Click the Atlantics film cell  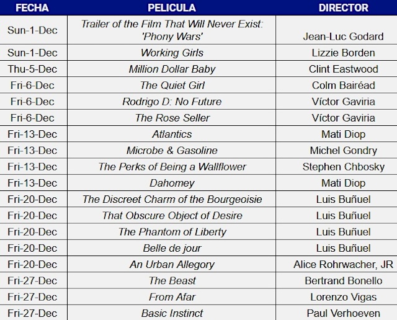coord(172,134)
